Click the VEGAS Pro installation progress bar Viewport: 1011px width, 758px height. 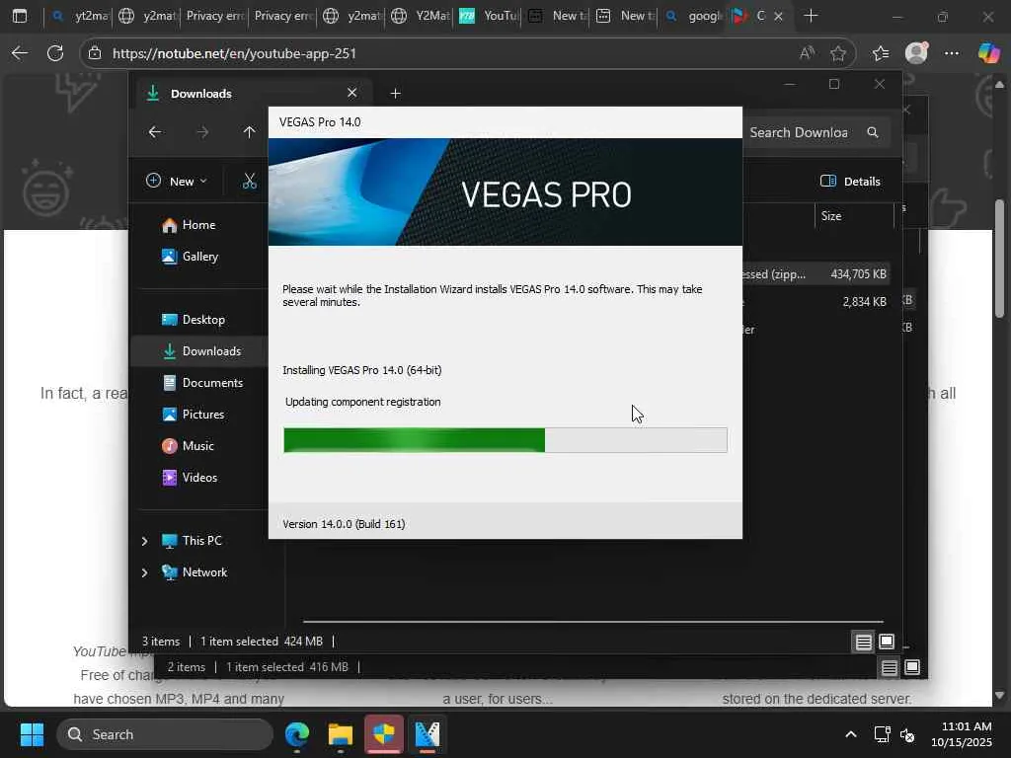pyautogui.click(x=505, y=440)
